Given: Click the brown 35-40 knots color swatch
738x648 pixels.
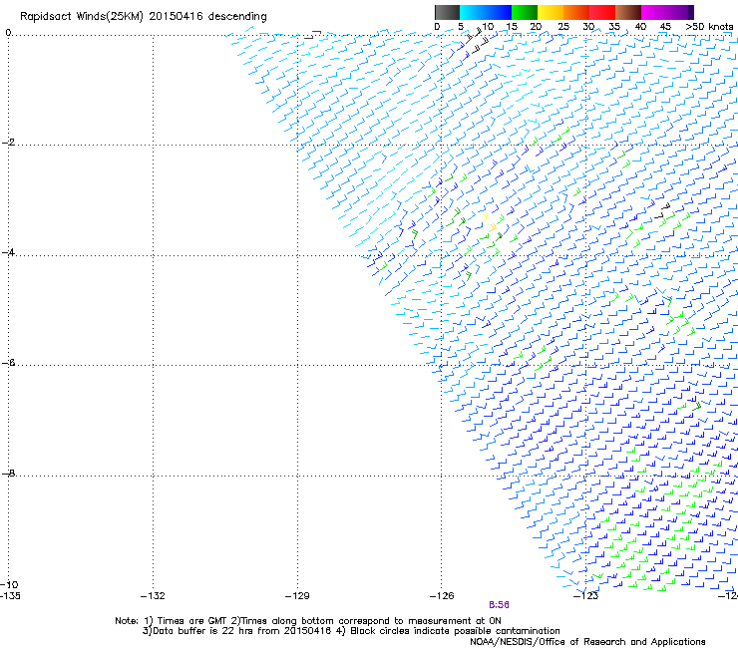Looking at the screenshot, I should 628,12.
